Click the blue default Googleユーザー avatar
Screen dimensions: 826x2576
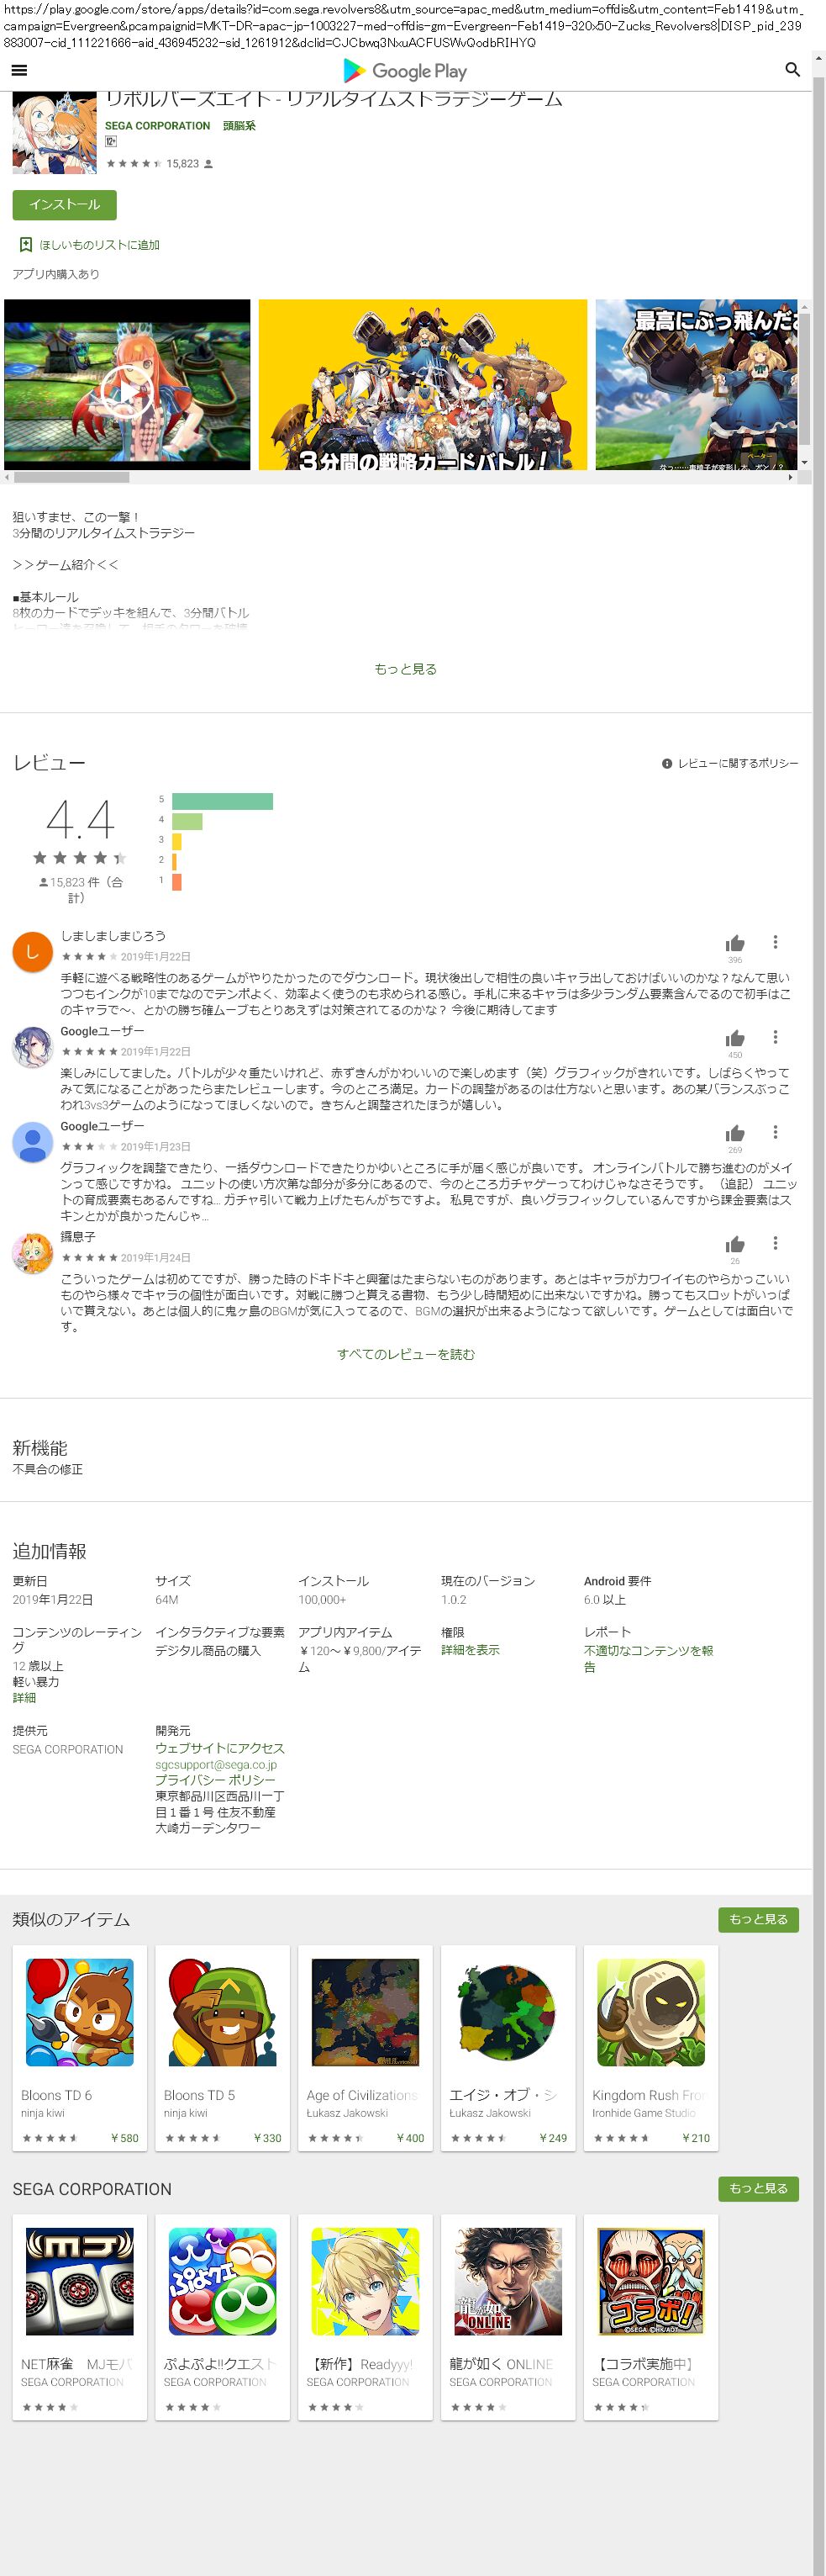[32, 1141]
